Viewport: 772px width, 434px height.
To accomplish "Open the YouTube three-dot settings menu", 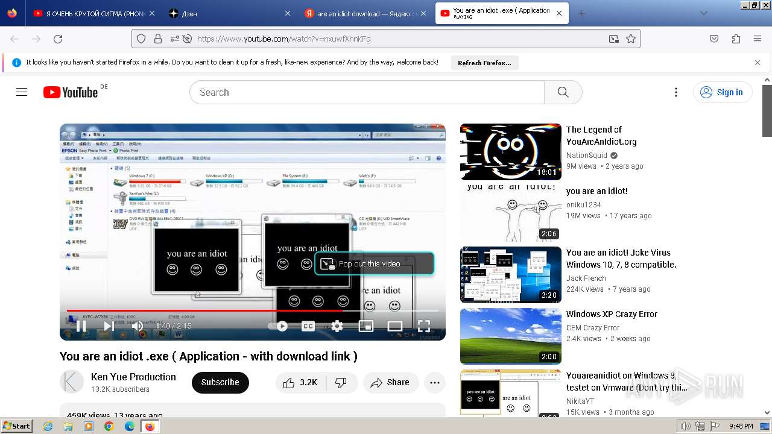I will (676, 92).
